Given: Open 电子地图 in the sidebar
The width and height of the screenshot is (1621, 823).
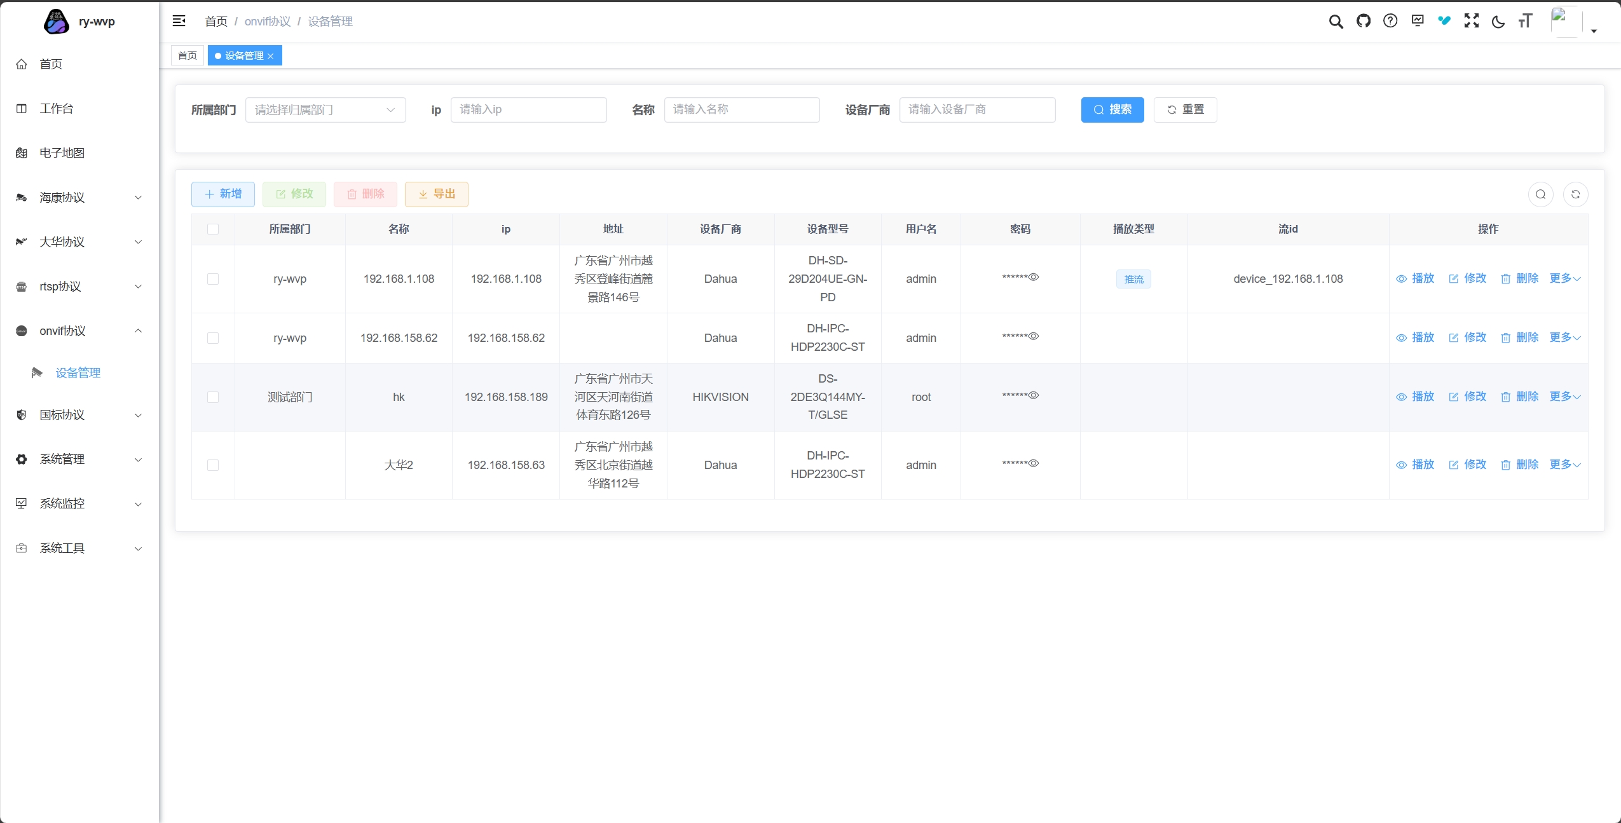Looking at the screenshot, I should pyautogui.click(x=62, y=153).
